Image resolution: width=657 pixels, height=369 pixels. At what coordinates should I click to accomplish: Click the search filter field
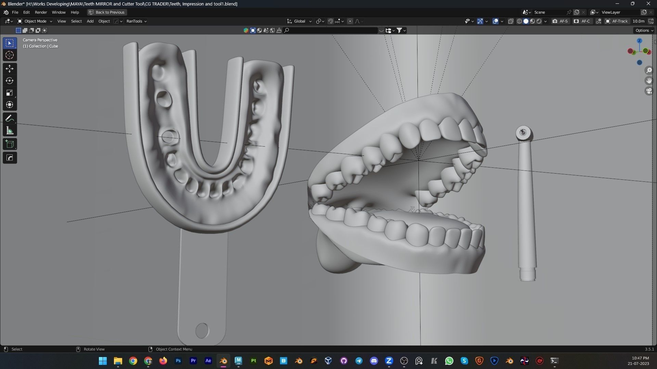(330, 30)
